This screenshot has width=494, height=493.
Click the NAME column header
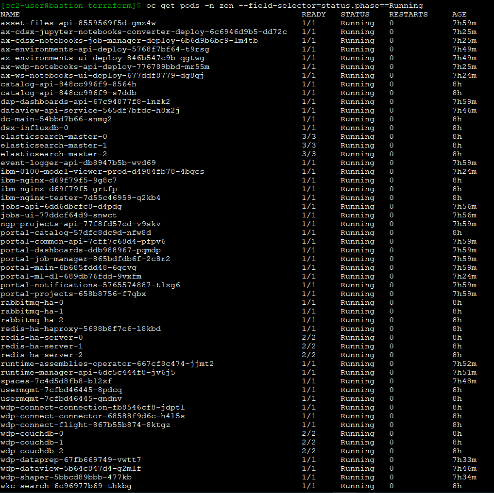(x=10, y=14)
